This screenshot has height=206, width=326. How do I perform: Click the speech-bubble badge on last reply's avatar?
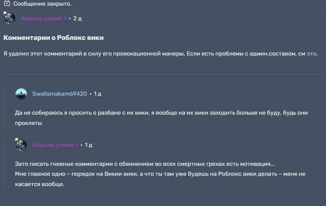17,140
